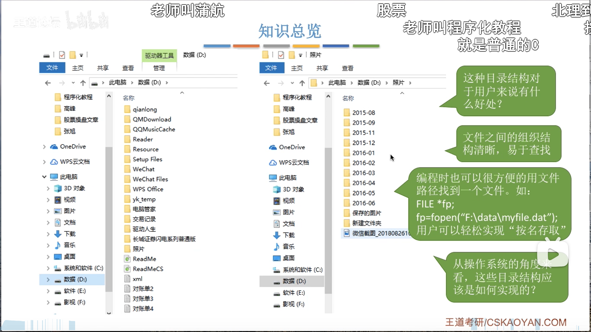This screenshot has width=591, height=332.
Task: Click properties checkmark icon in left title bar
Action: point(62,55)
